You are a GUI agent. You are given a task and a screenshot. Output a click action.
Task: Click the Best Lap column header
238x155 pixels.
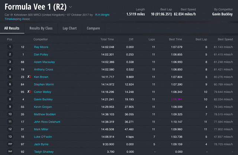pyautogui.click(x=201, y=39)
